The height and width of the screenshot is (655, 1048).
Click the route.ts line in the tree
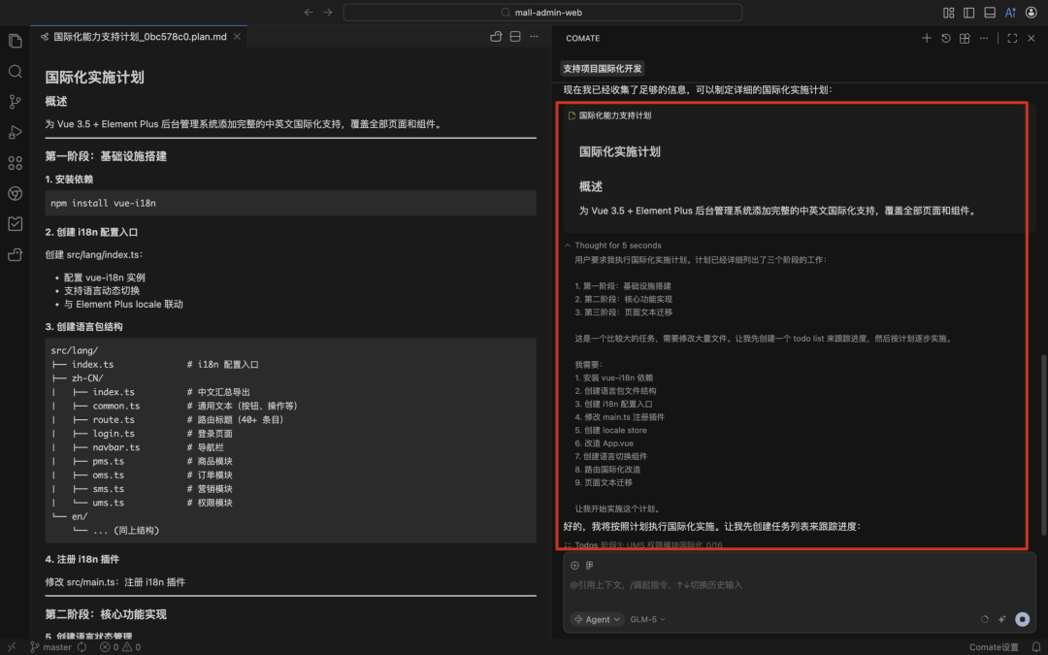coord(167,420)
